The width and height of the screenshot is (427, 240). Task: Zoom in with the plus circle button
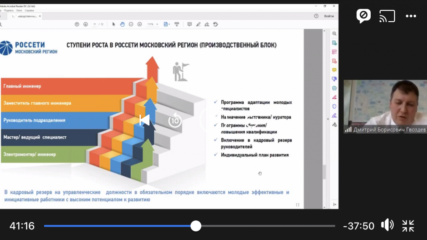pyautogui.click(x=140, y=24)
